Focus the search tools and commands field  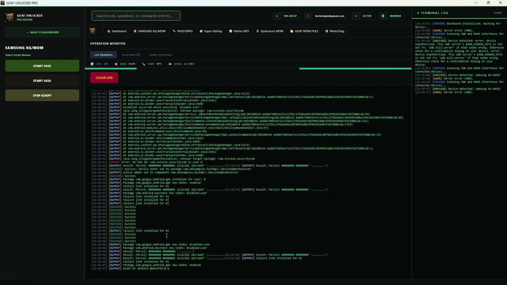point(136,16)
